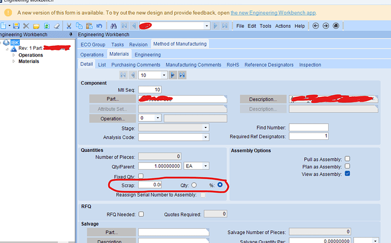
Task: Go to next material sequence
Action: (173, 75)
